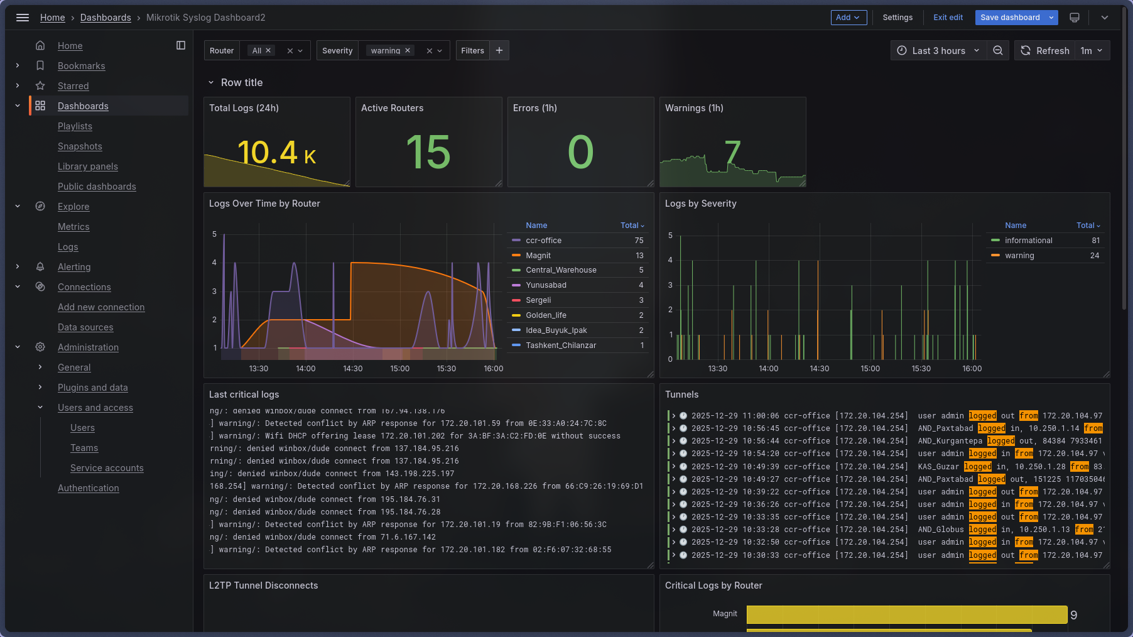
Task: Open the 1m auto-refresh interval dropdown
Action: click(1093, 50)
